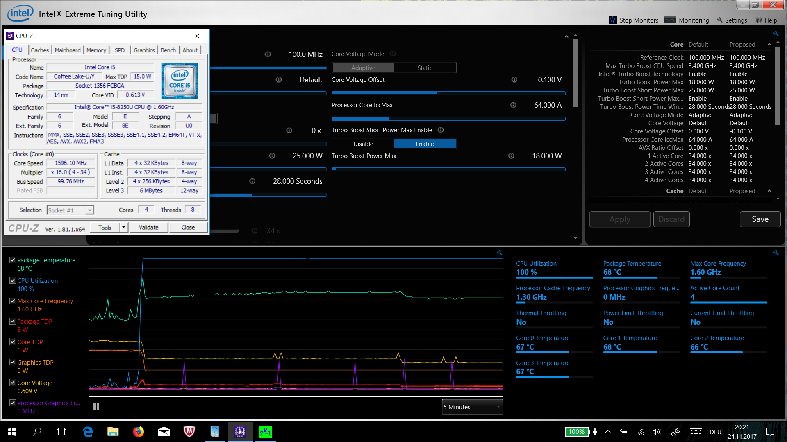Uncheck Package TDP graph checkbox
The height and width of the screenshot is (442, 787).
coord(13,321)
